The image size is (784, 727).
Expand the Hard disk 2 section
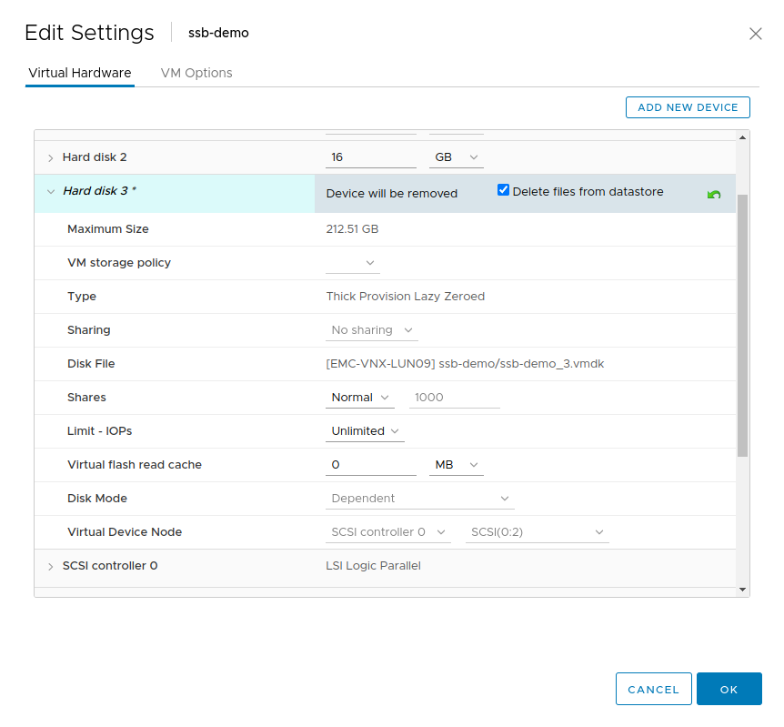[x=51, y=158]
